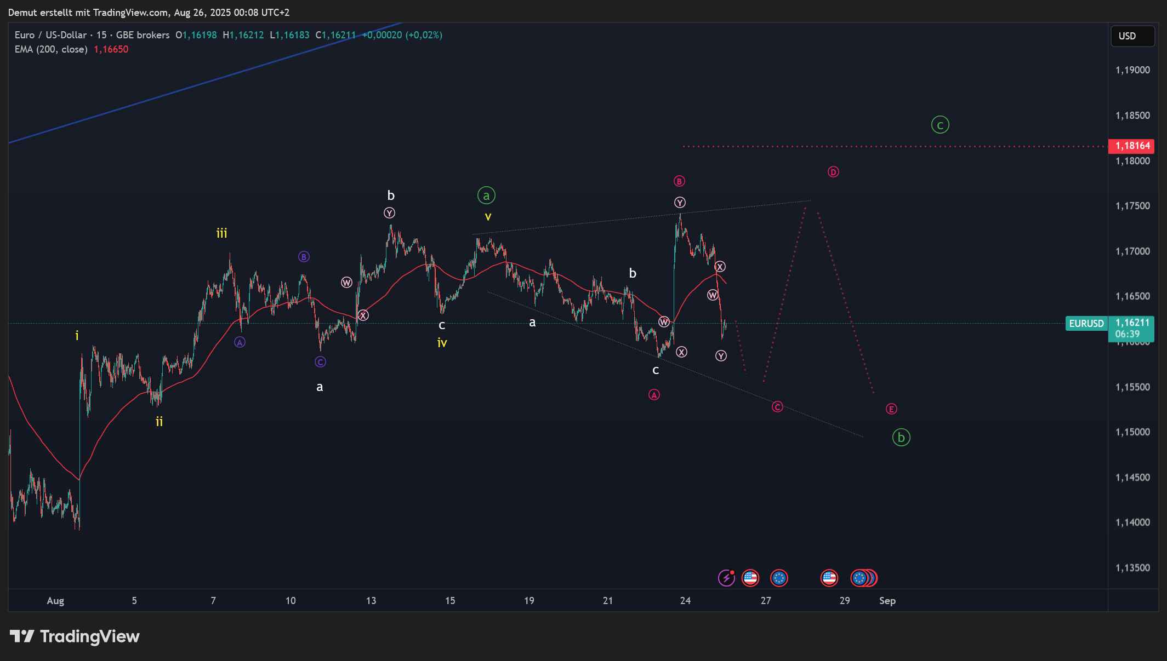Open the lone EU flag economic event
1167x661 pixels.
(779, 578)
